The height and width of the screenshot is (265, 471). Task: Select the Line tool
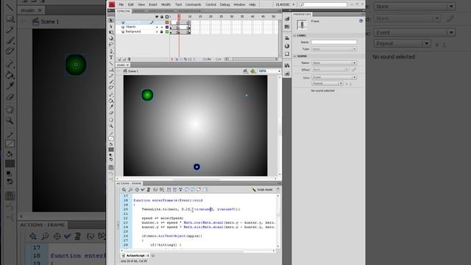point(111,63)
